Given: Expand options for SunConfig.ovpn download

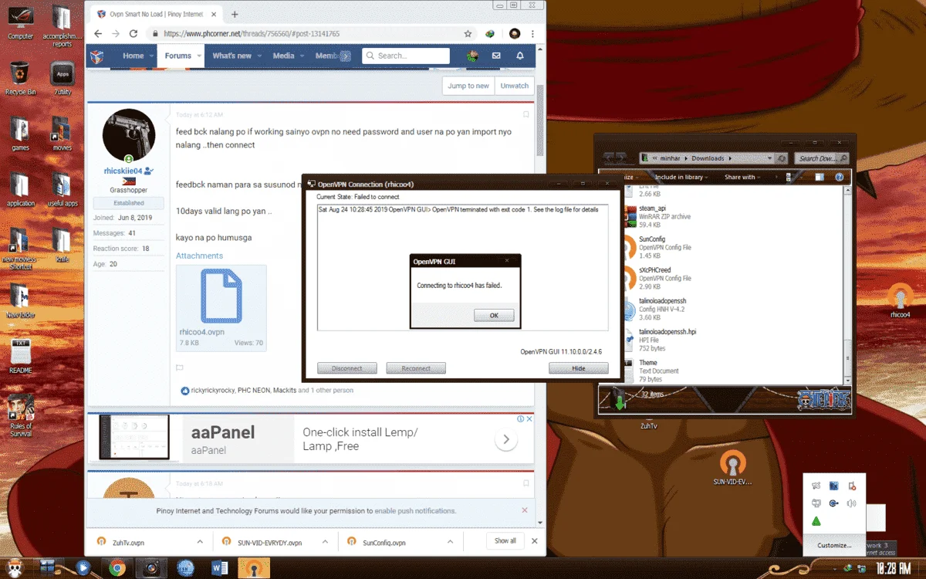Looking at the screenshot, I should (x=451, y=541).
